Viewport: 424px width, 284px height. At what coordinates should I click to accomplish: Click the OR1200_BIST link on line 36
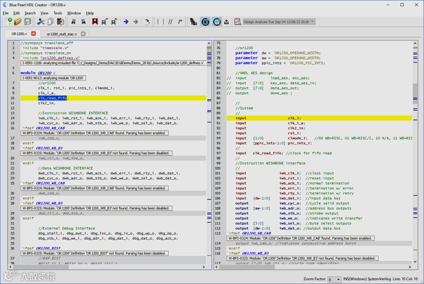(x=48, y=248)
